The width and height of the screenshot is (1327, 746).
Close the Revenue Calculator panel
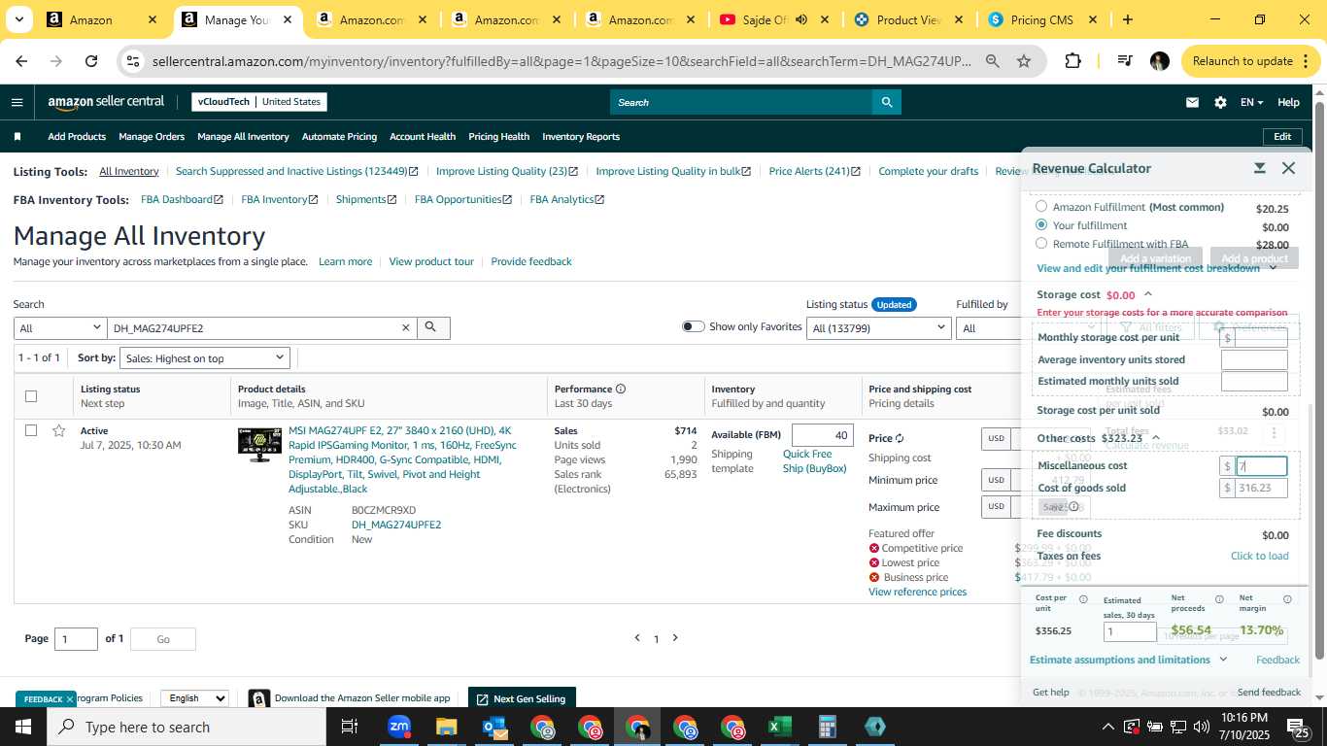click(x=1288, y=168)
